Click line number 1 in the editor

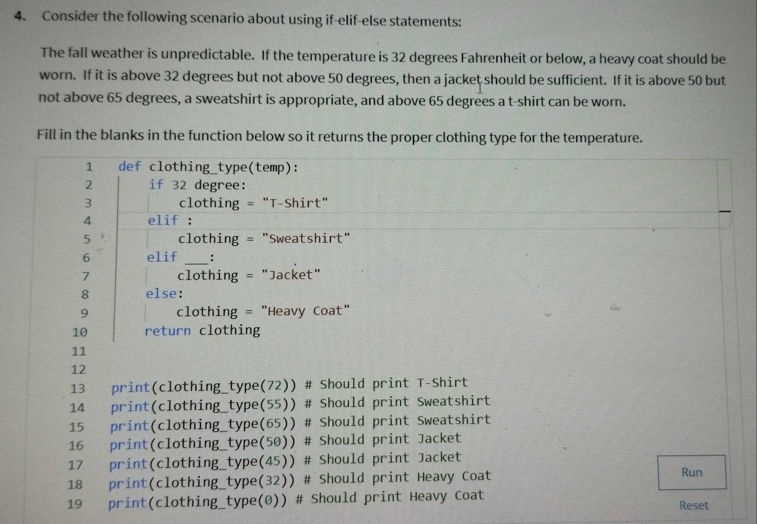point(88,167)
